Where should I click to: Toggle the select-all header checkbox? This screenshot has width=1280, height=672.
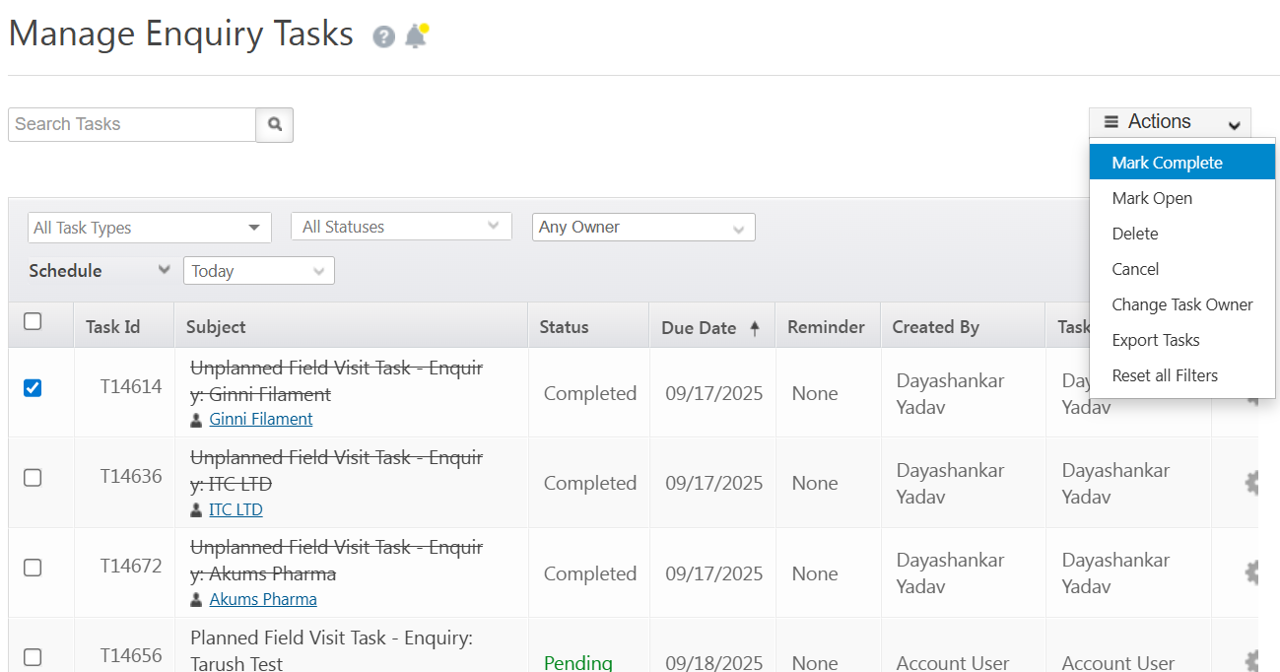(x=33, y=321)
